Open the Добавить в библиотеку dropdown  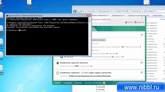100,15
